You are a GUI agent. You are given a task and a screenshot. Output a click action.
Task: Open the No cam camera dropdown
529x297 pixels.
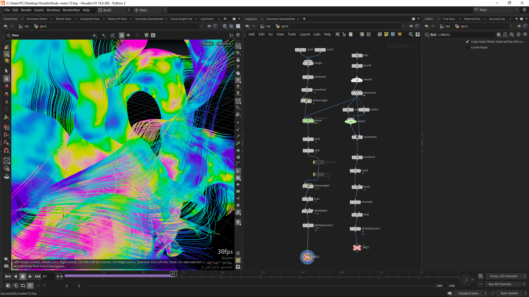[x=224, y=44]
